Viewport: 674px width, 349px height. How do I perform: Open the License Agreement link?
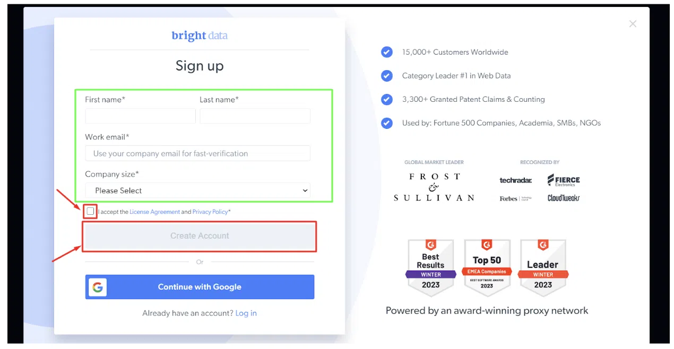pos(154,212)
